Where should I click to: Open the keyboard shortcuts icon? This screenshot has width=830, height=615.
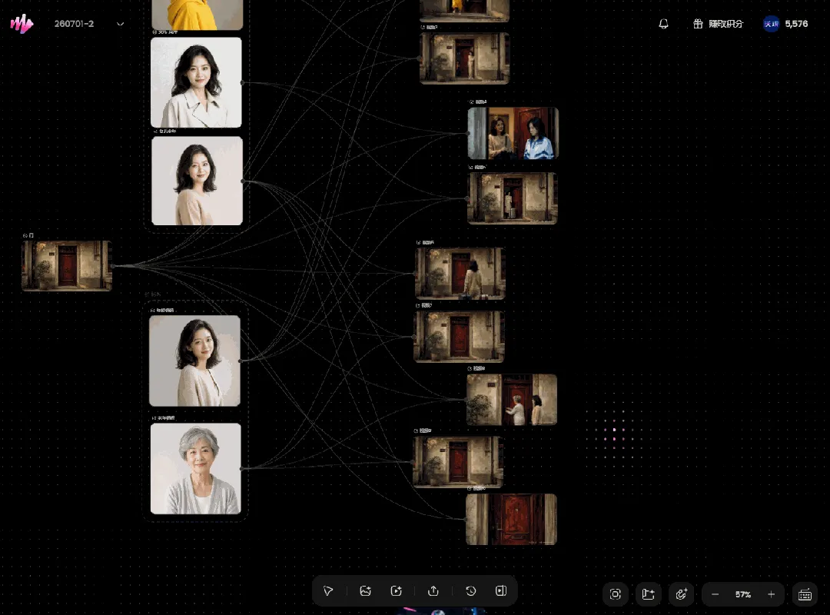[x=805, y=594]
